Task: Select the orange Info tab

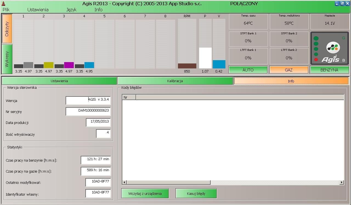Action: pos(291,81)
